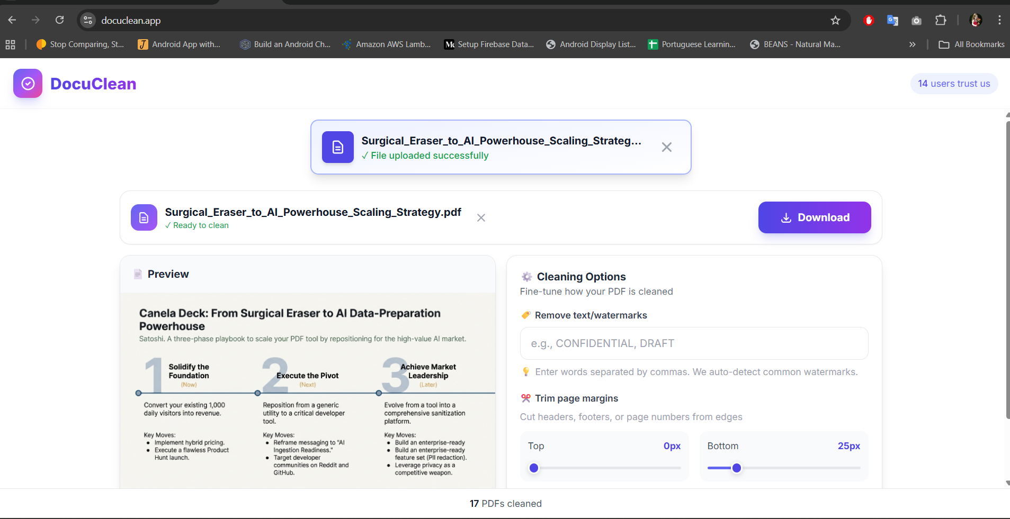The height and width of the screenshot is (519, 1010).
Task: Click the camera screenshot extension icon
Action: tap(916, 20)
